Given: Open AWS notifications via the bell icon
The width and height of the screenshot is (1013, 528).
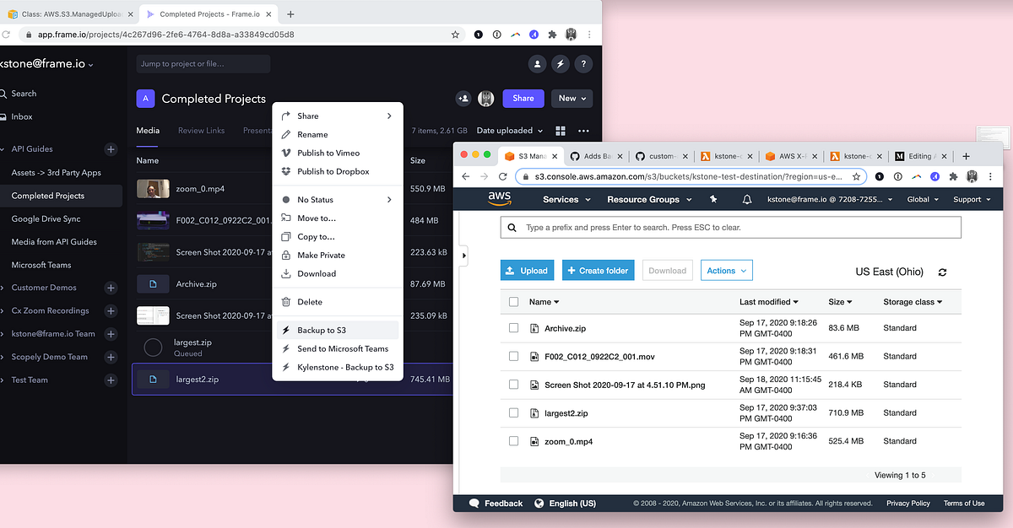Looking at the screenshot, I should (x=746, y=199).
